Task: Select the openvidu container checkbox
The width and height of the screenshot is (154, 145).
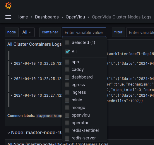Action: 67,115
